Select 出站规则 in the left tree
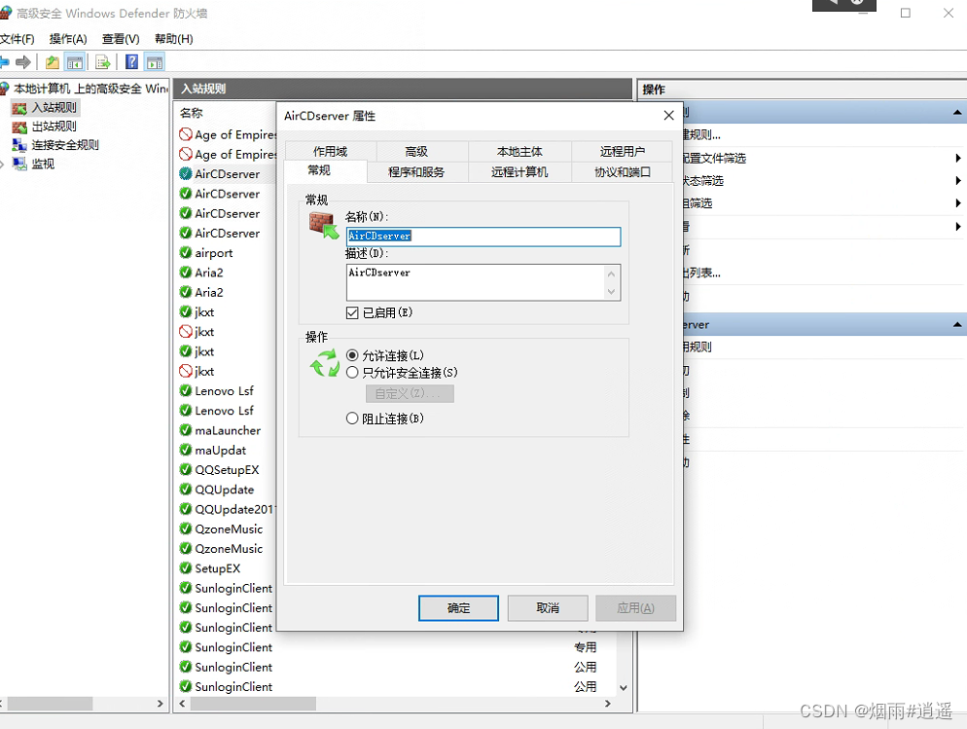This screenshot has height=729, width=967. point(54,127)
